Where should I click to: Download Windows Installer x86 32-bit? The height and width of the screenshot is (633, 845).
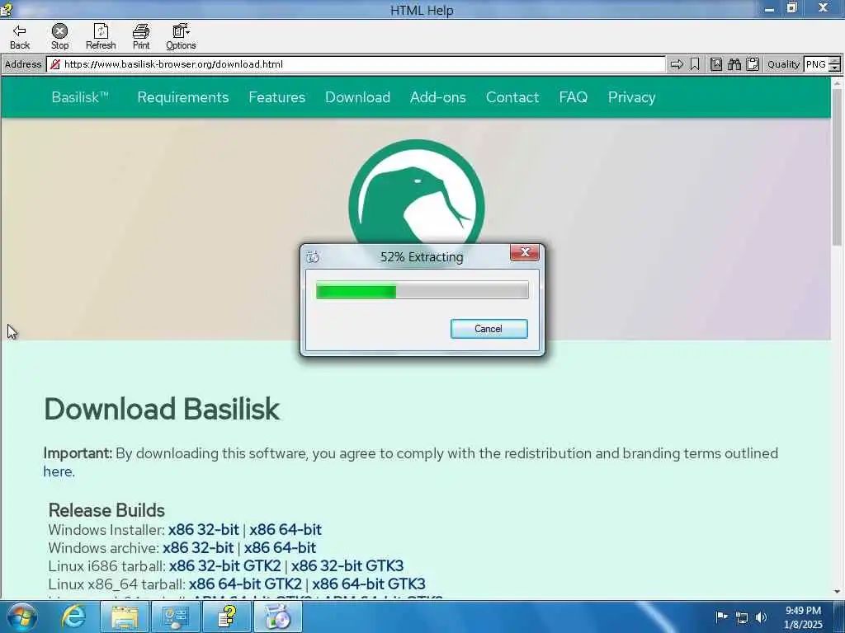[x=203, y=530]
